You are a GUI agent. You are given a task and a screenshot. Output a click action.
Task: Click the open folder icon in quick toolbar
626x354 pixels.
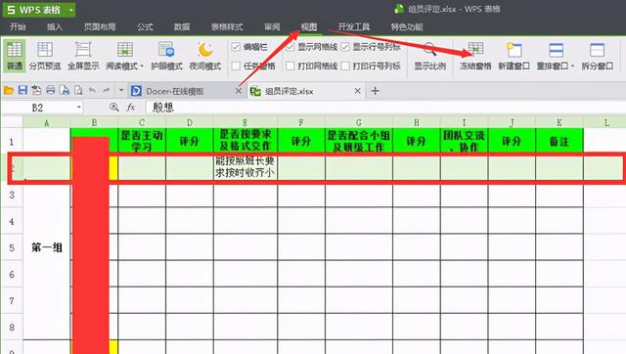tap(9, 91)
